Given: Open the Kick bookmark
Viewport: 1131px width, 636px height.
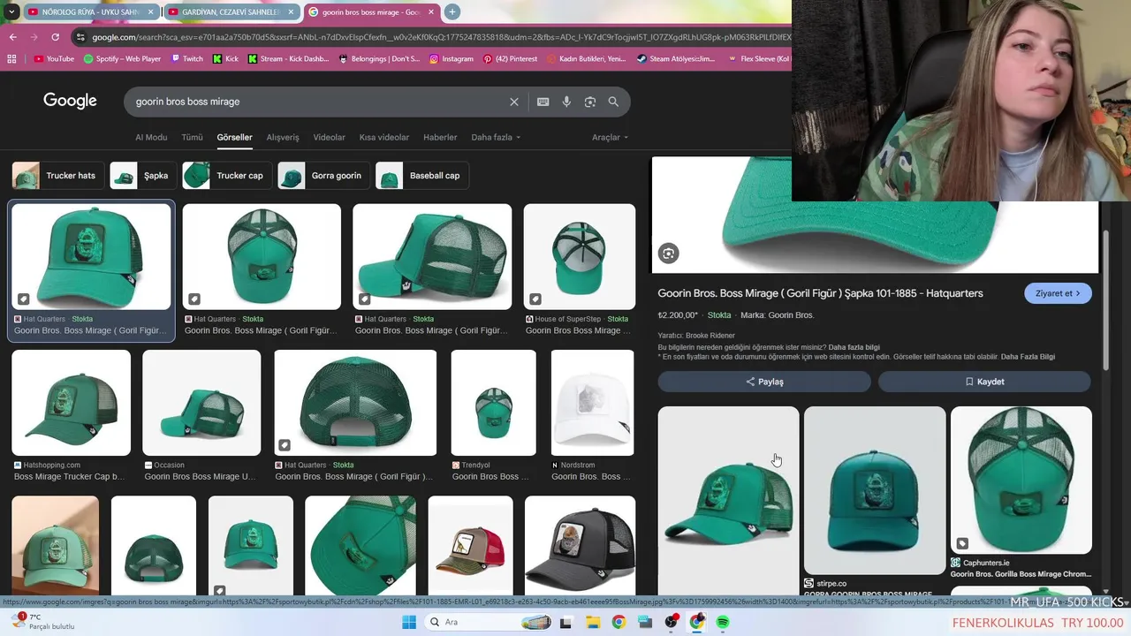Looking at the screenshot, I should coord(224,59).
